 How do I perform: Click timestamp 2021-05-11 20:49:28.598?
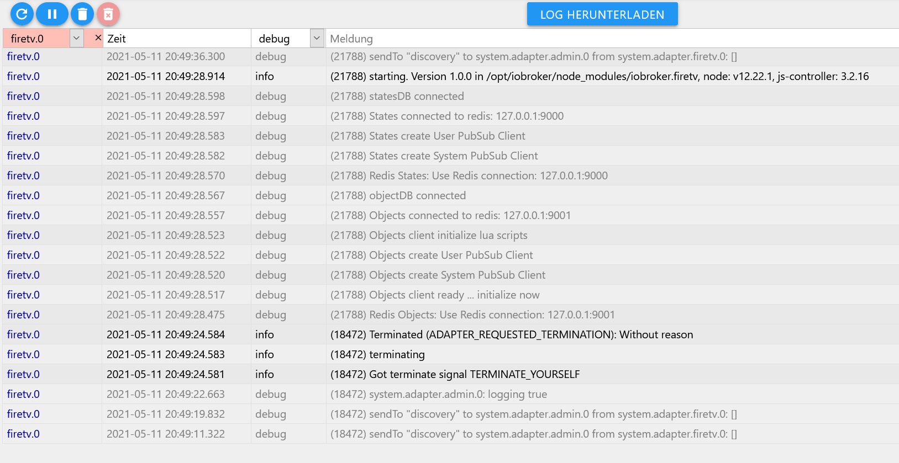tap(166, 96)
